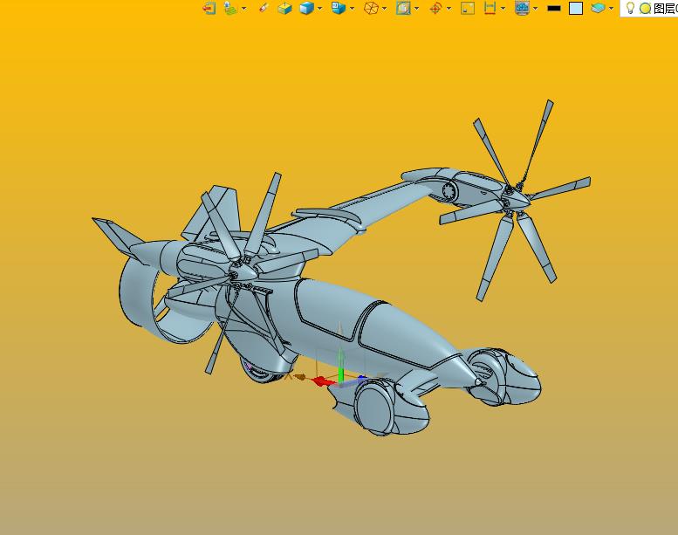Click the small square frame icon
The image size is (678, 535).
(x=468, y=8)
